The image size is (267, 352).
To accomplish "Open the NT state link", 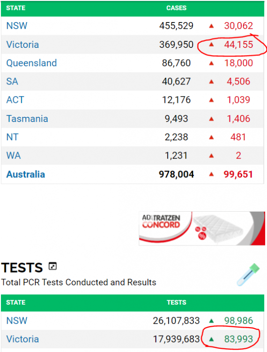I will (12, 137).
